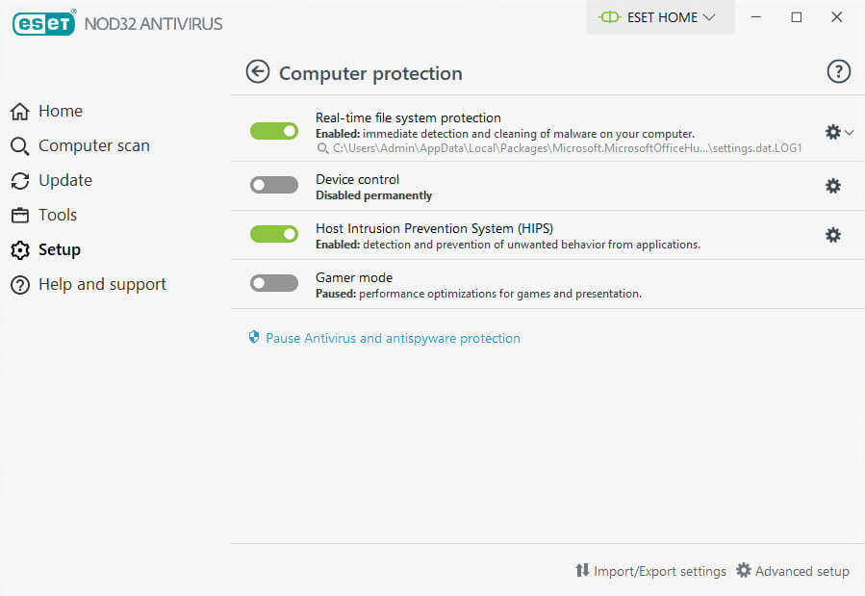Open Real-time file system protection gear settings
865x596 pixels.
pyautogui.click(x=833, y=132)
